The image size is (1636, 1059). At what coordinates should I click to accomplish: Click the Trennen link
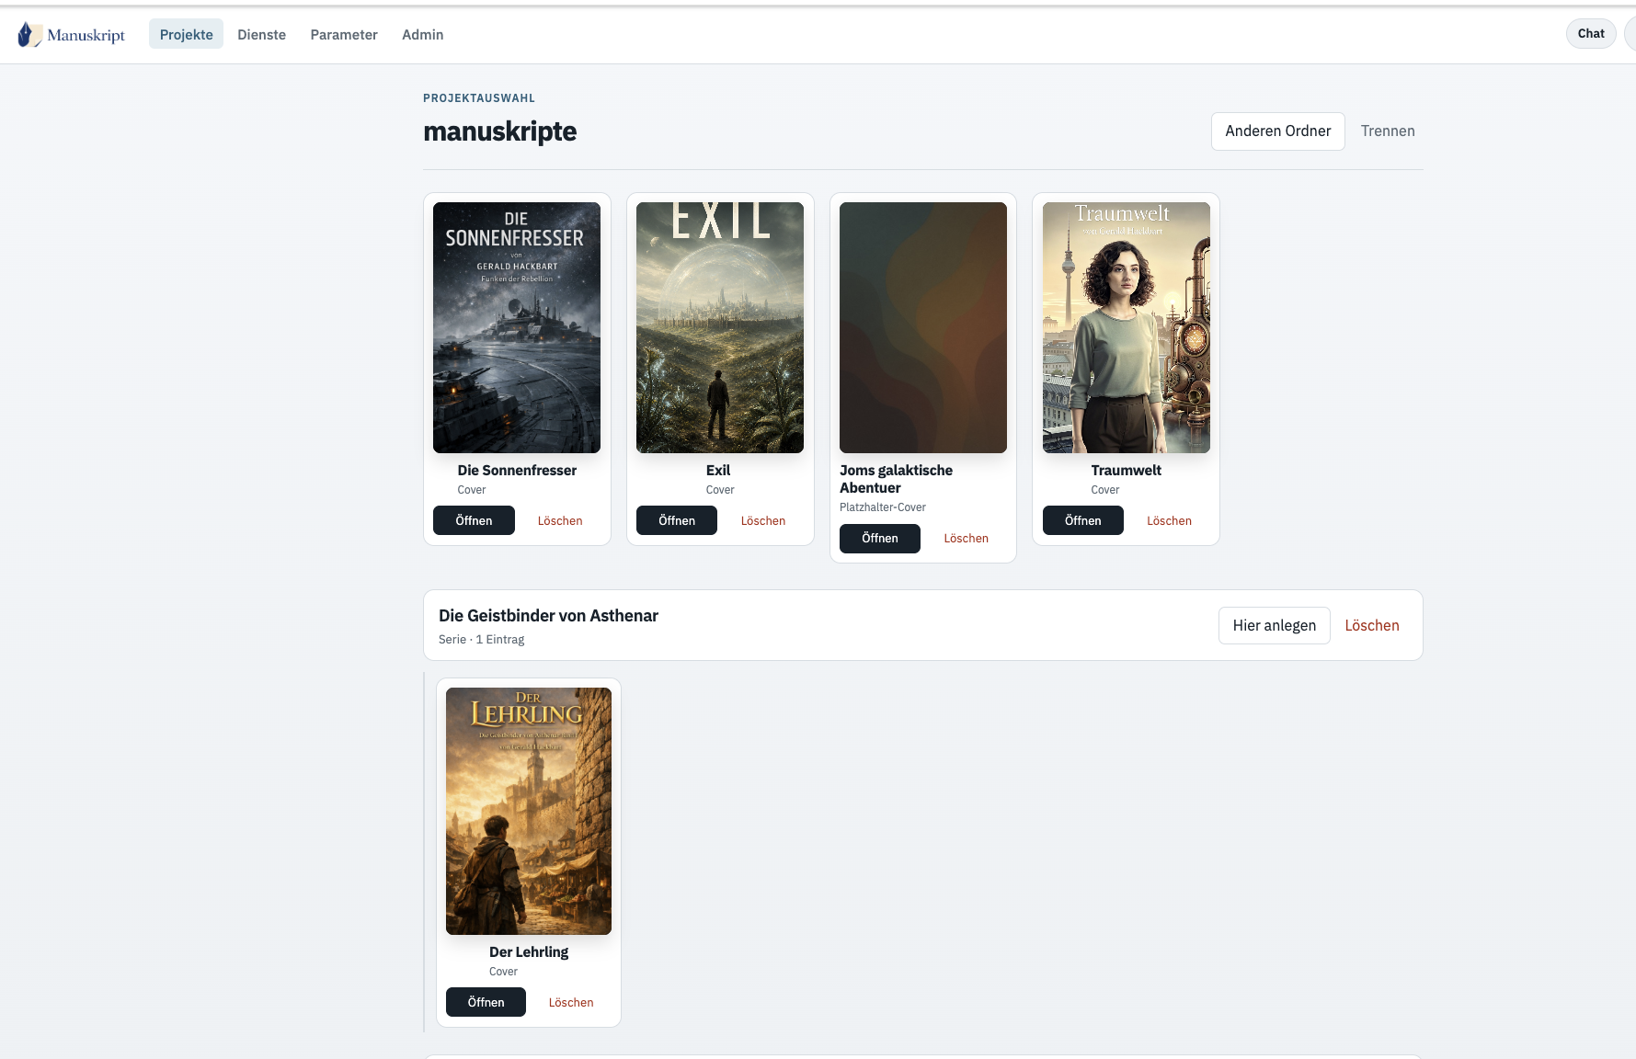tap(1388, 131)
